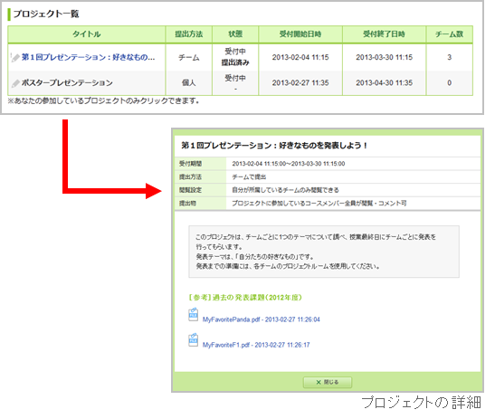
Task: Click pencil icon beside ポスタープレゼンテーション
Action: click(15, 83)
